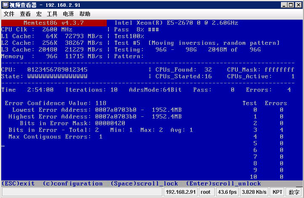Click the CPUs_Started:16 text
The height and width of the screenshot is (198, 304).
(x=183, y=76)
